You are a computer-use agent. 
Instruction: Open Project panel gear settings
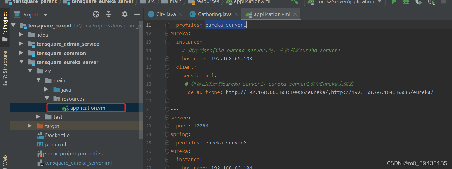(x=125, y=14)
